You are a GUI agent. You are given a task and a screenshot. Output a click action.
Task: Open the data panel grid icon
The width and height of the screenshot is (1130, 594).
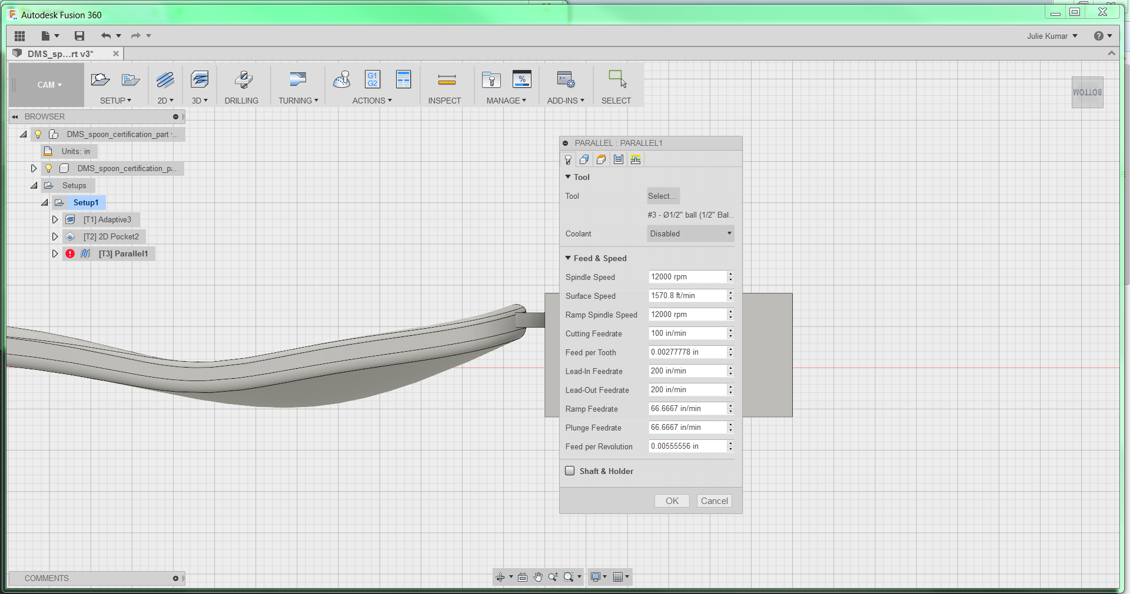coord(19,36)
